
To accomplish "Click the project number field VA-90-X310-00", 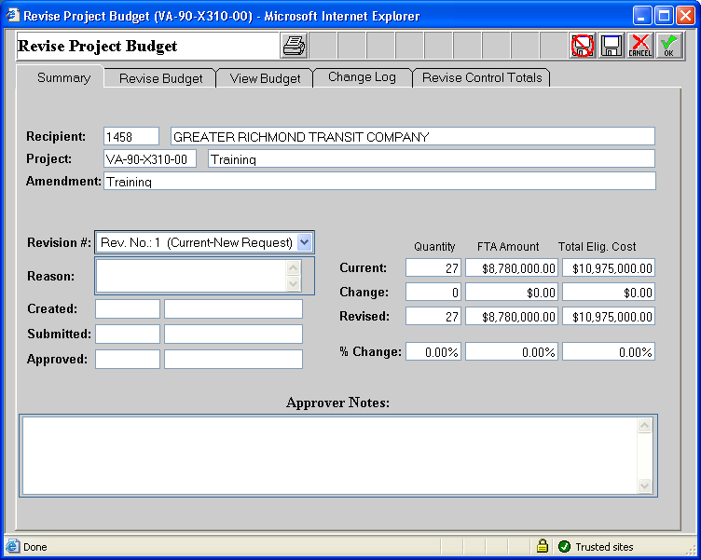I will [x=150, y=158].
